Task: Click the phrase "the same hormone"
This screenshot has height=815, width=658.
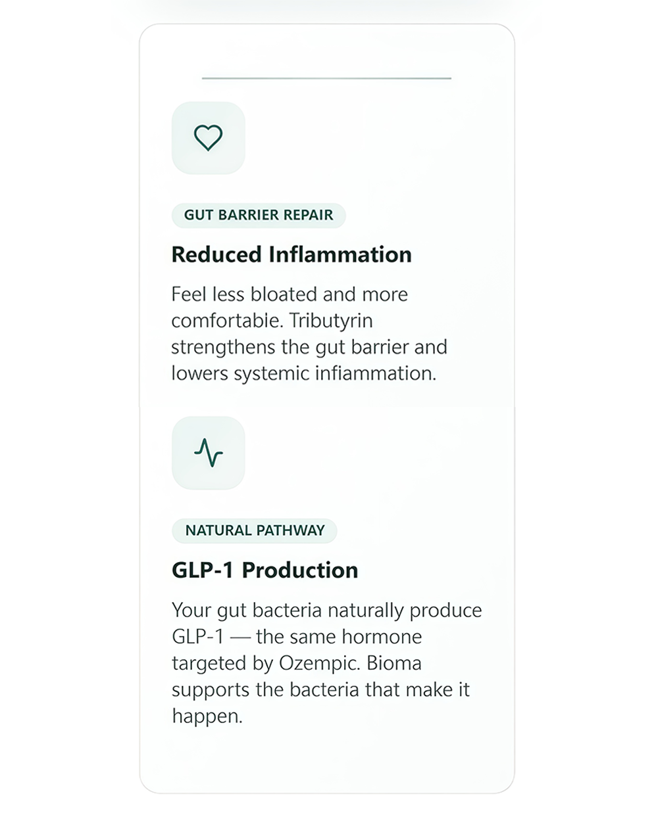Action: (x=339, y=637)
